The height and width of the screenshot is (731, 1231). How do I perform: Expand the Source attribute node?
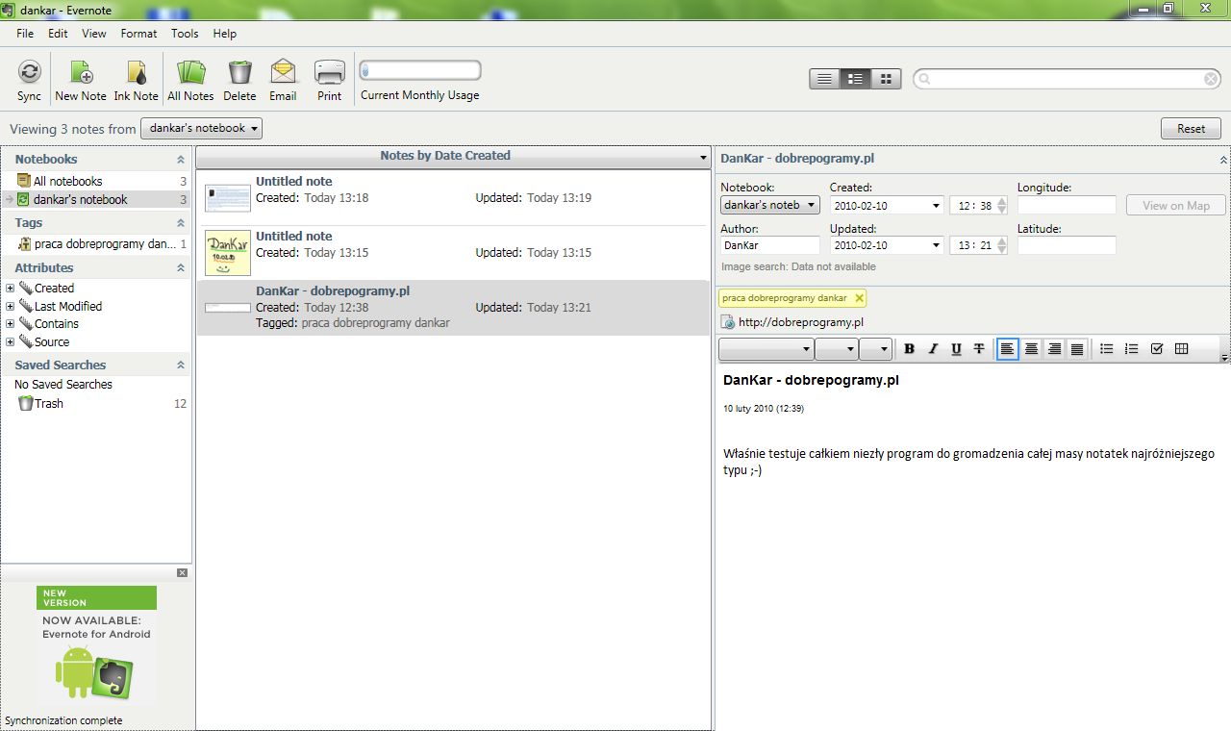(x=10, y=341)
